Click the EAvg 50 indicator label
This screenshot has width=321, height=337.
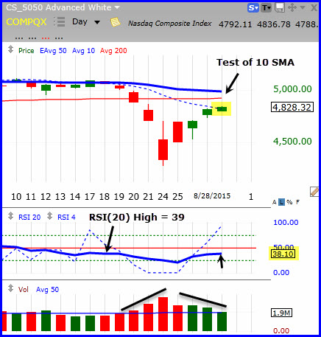(53, 51)
